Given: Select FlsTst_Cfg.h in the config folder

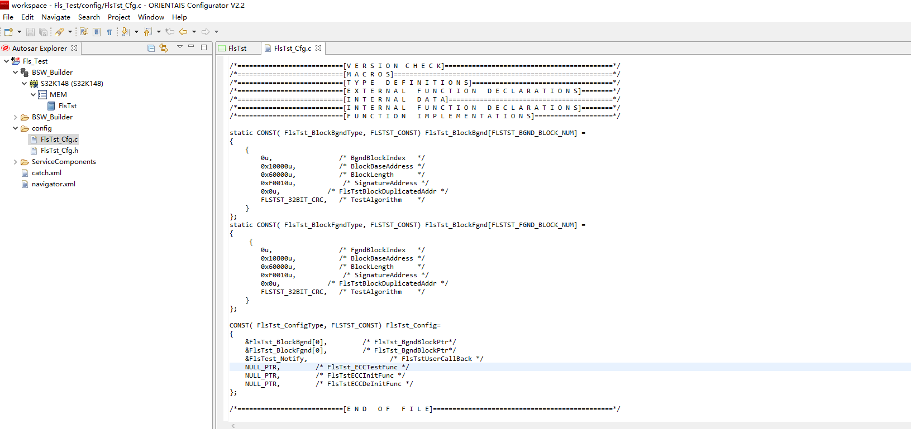Looking at the screenshot, I should [x=59, y=151].
